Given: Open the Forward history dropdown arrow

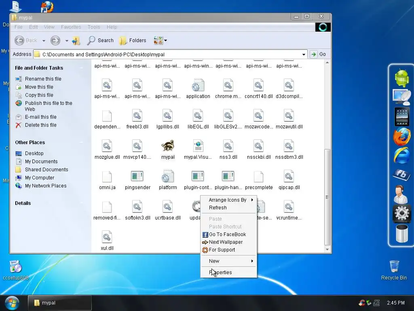Looking at the screenshot, I should (67, 41).
